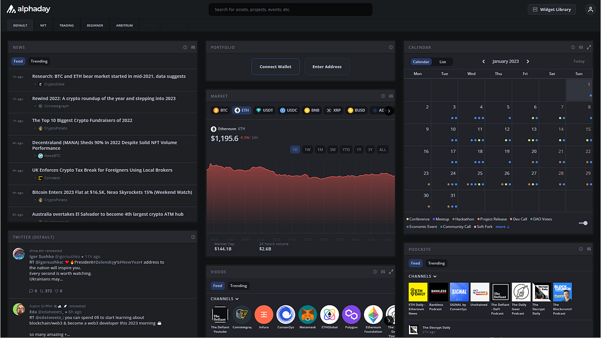Open the NFT board tab
This screenshot has width=601, height=338.
click(43, 25)
